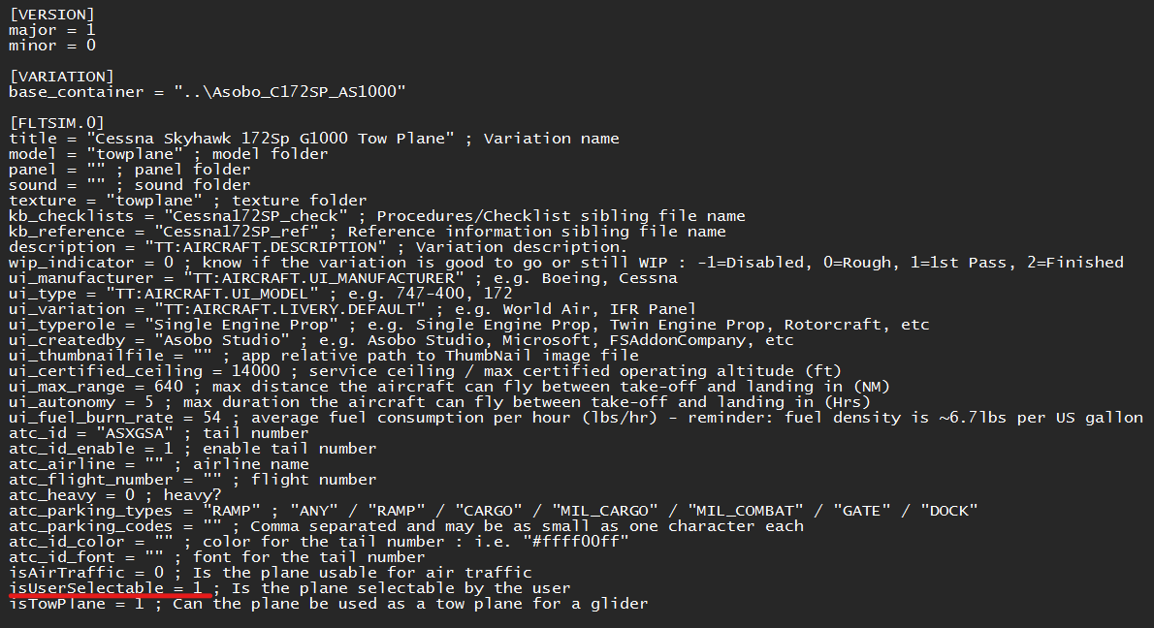The height and width of the screenshot is (628, 1154).
Task: Click the ui_max_range value 640
Action: pos(169,387)
